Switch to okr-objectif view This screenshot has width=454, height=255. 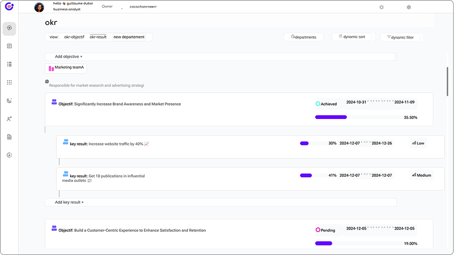[x=74, y=37]
